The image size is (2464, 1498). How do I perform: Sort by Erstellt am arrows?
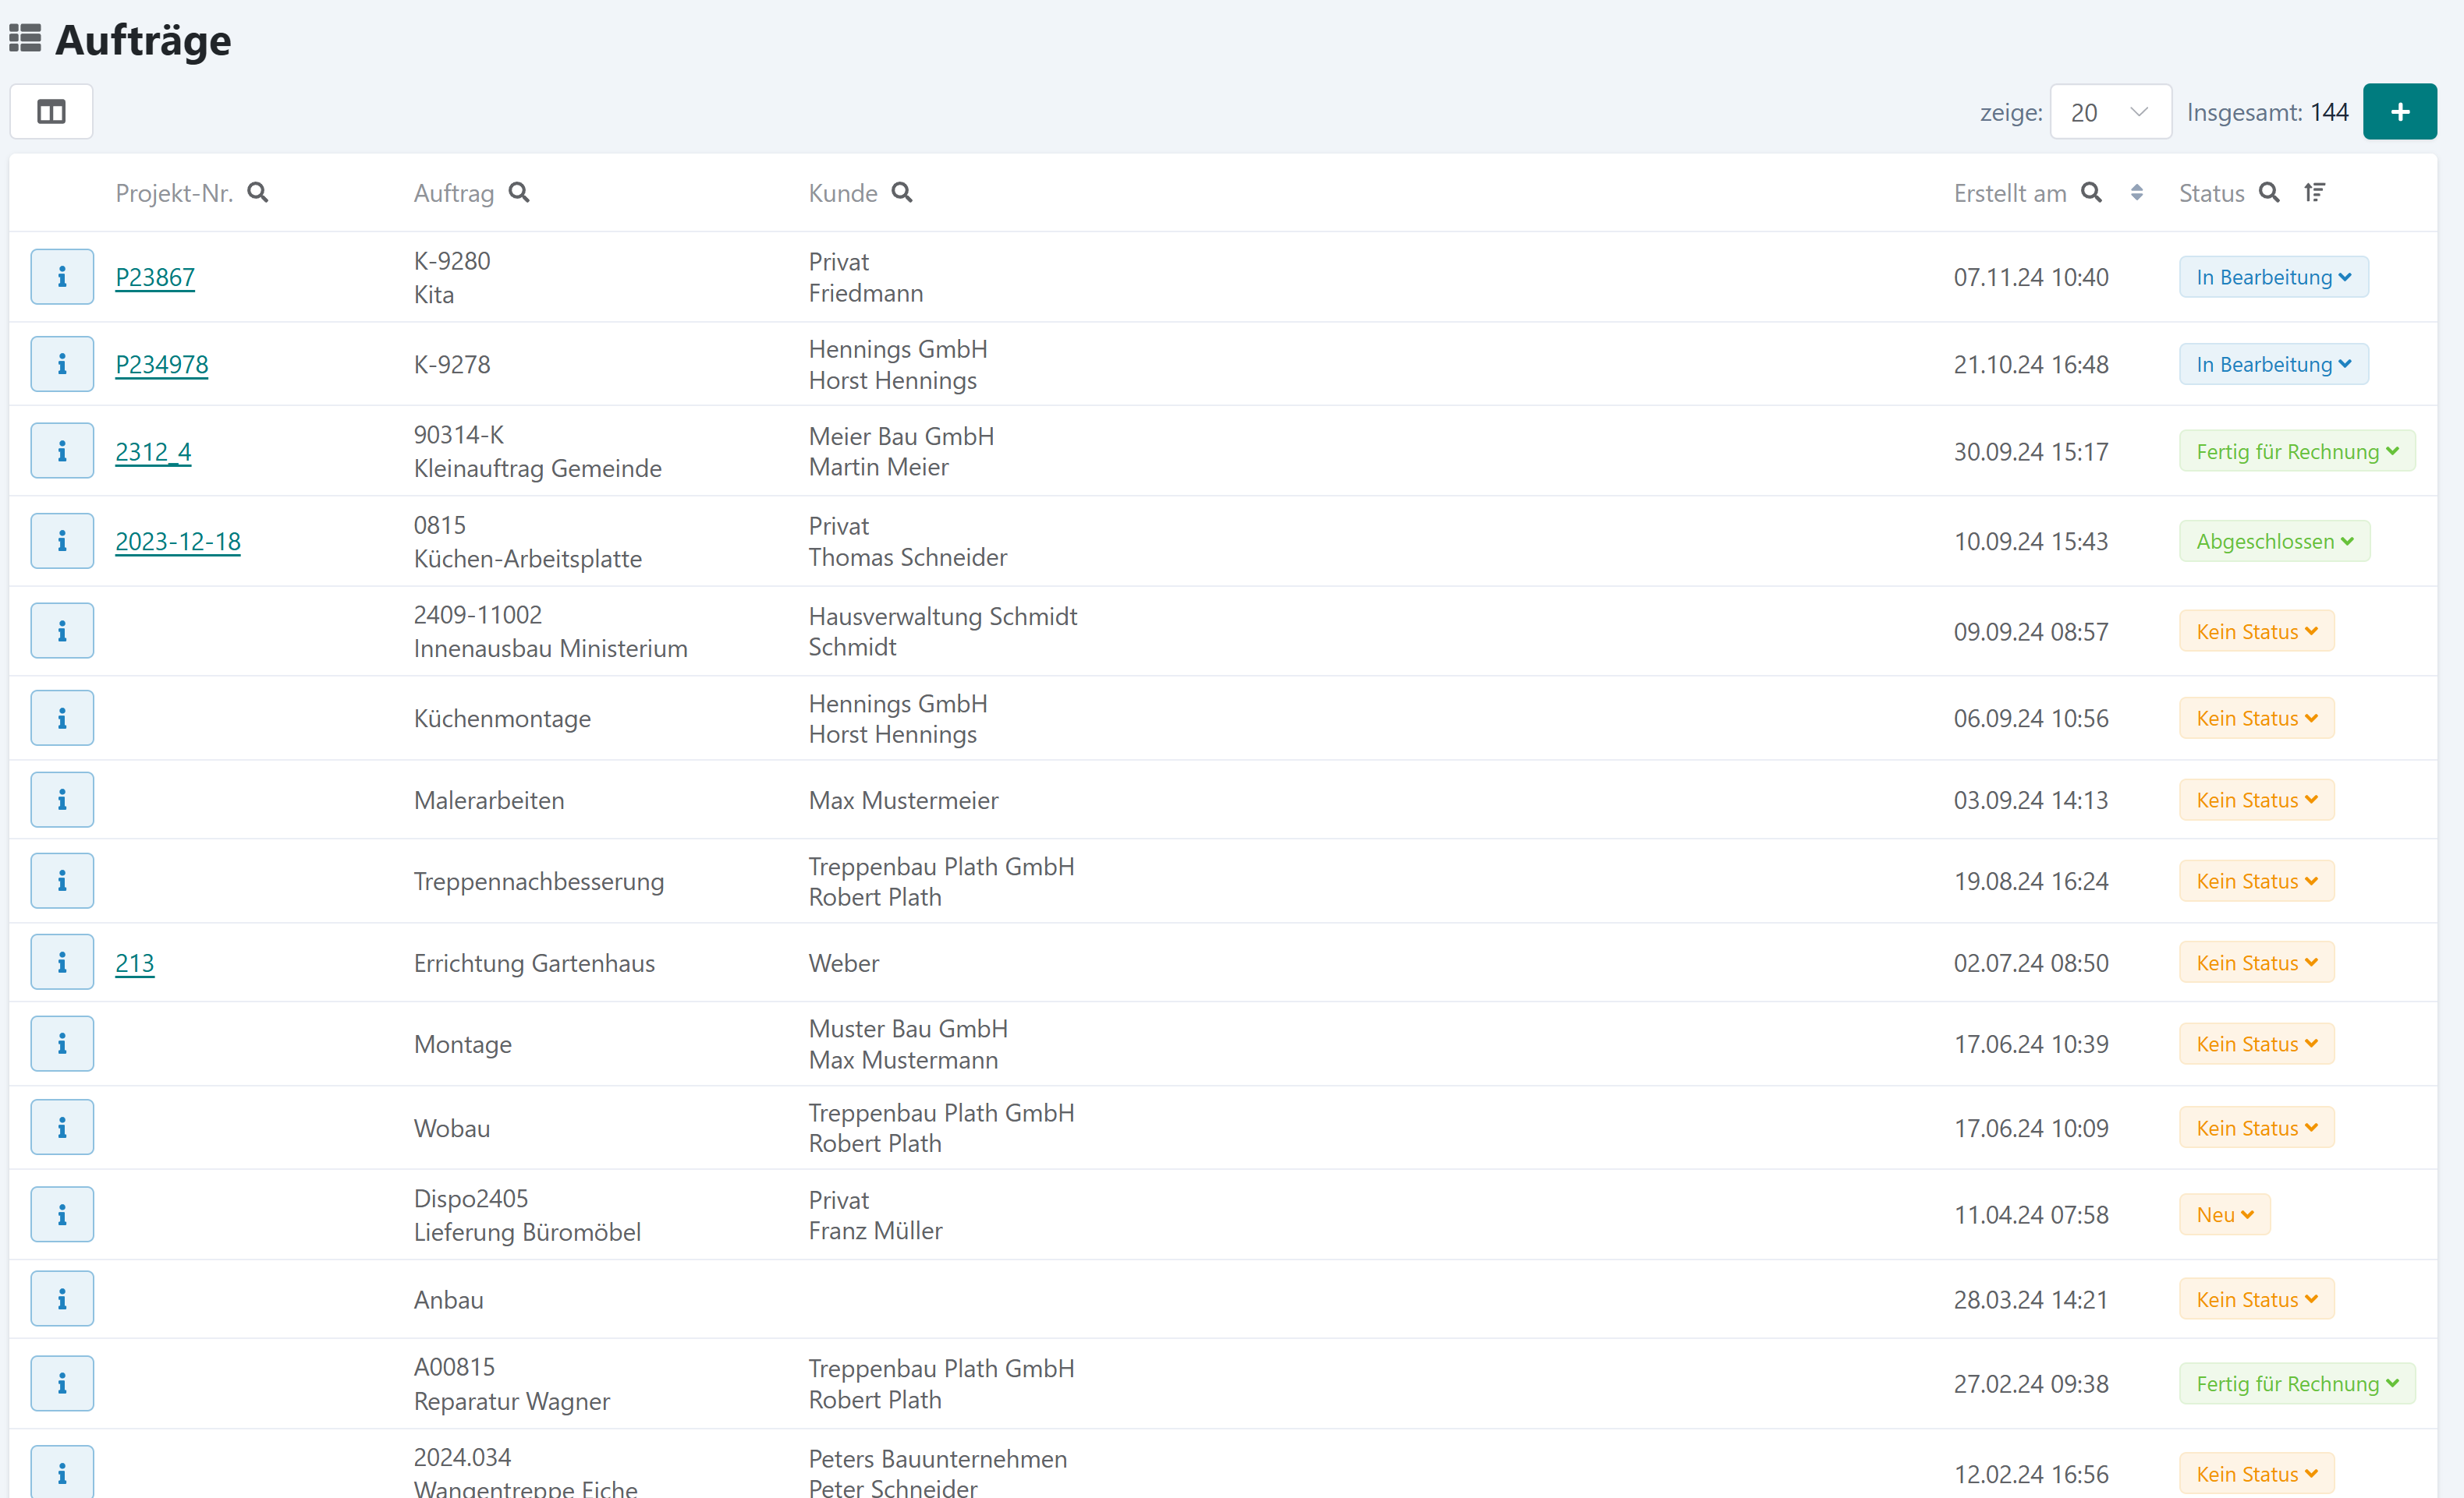(x=2136, y=192)
